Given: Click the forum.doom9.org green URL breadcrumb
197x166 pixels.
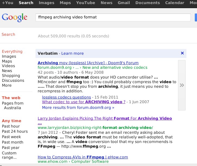Looking at the screenshot, I should 93,67.
